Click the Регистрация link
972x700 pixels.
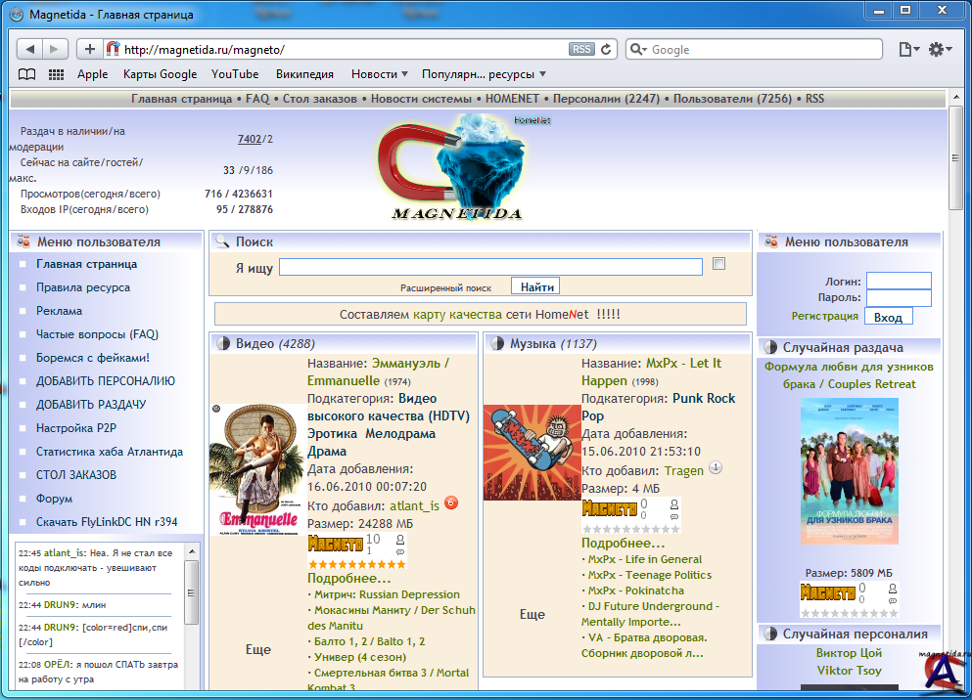point(825,316)
